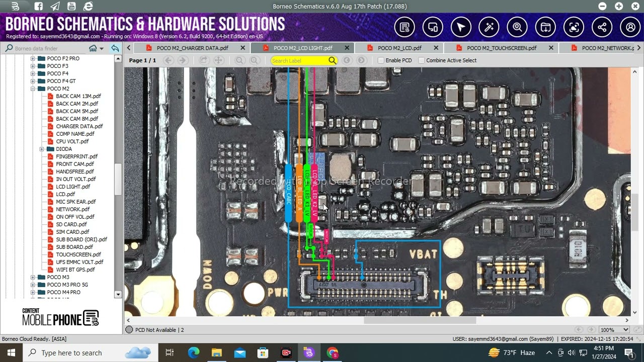Open the magic wand tool in header
This screenshot has width=644, height=362.
(489, 27)
